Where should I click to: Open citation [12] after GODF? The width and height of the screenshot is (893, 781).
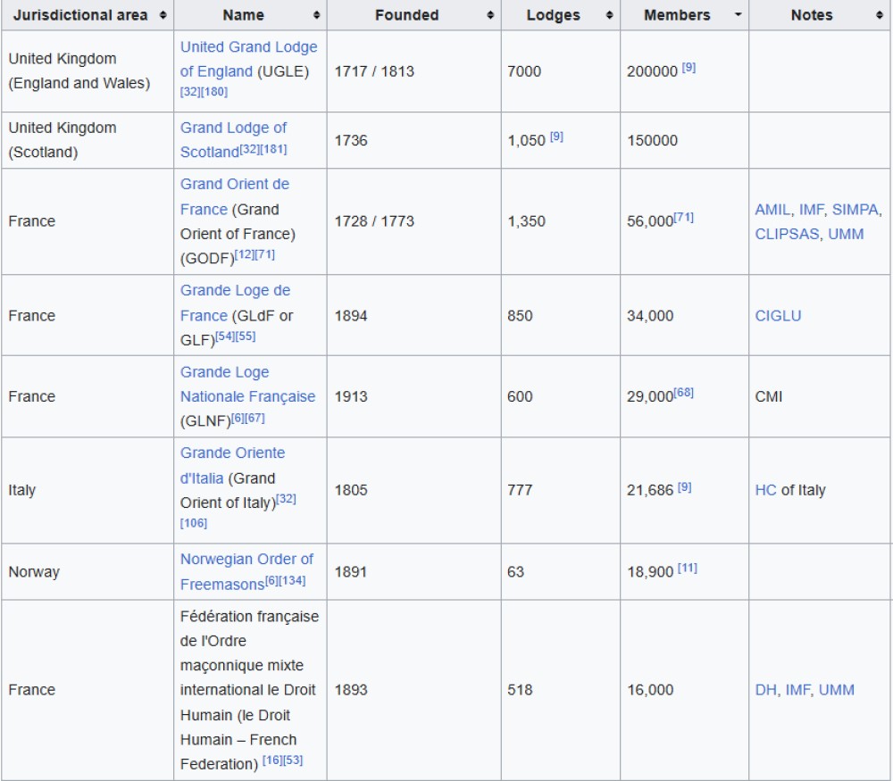click(x=245, y=254)
